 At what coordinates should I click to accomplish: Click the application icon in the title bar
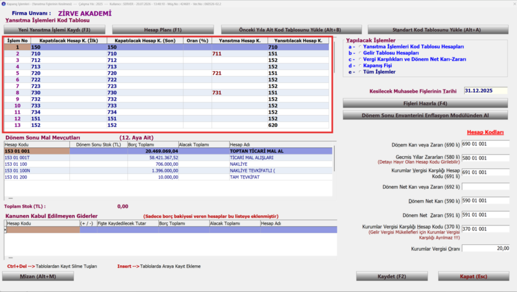click(4, 4)
